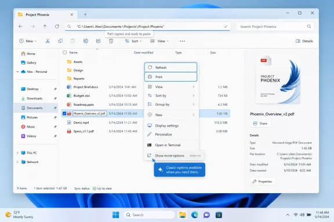Sort by the Name column header
The image size is (334, 222).
[74, 53]
